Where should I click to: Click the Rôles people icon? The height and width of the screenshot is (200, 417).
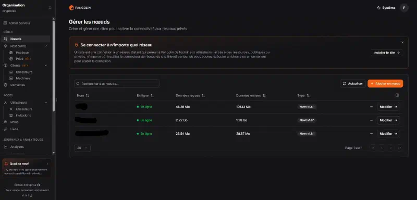[6, 122]
